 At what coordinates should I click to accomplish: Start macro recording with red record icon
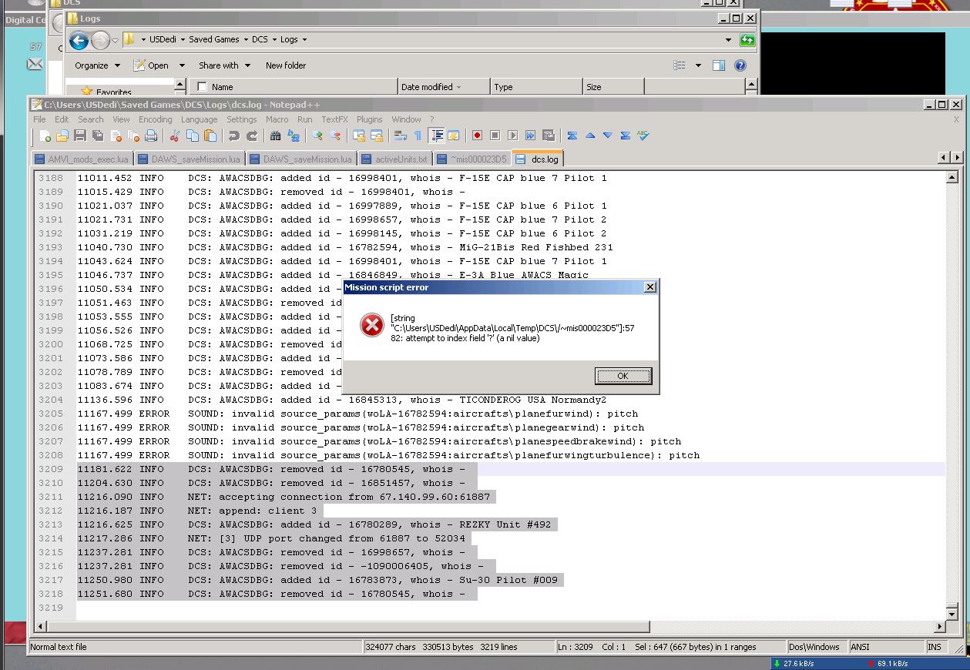click(477, 136)
